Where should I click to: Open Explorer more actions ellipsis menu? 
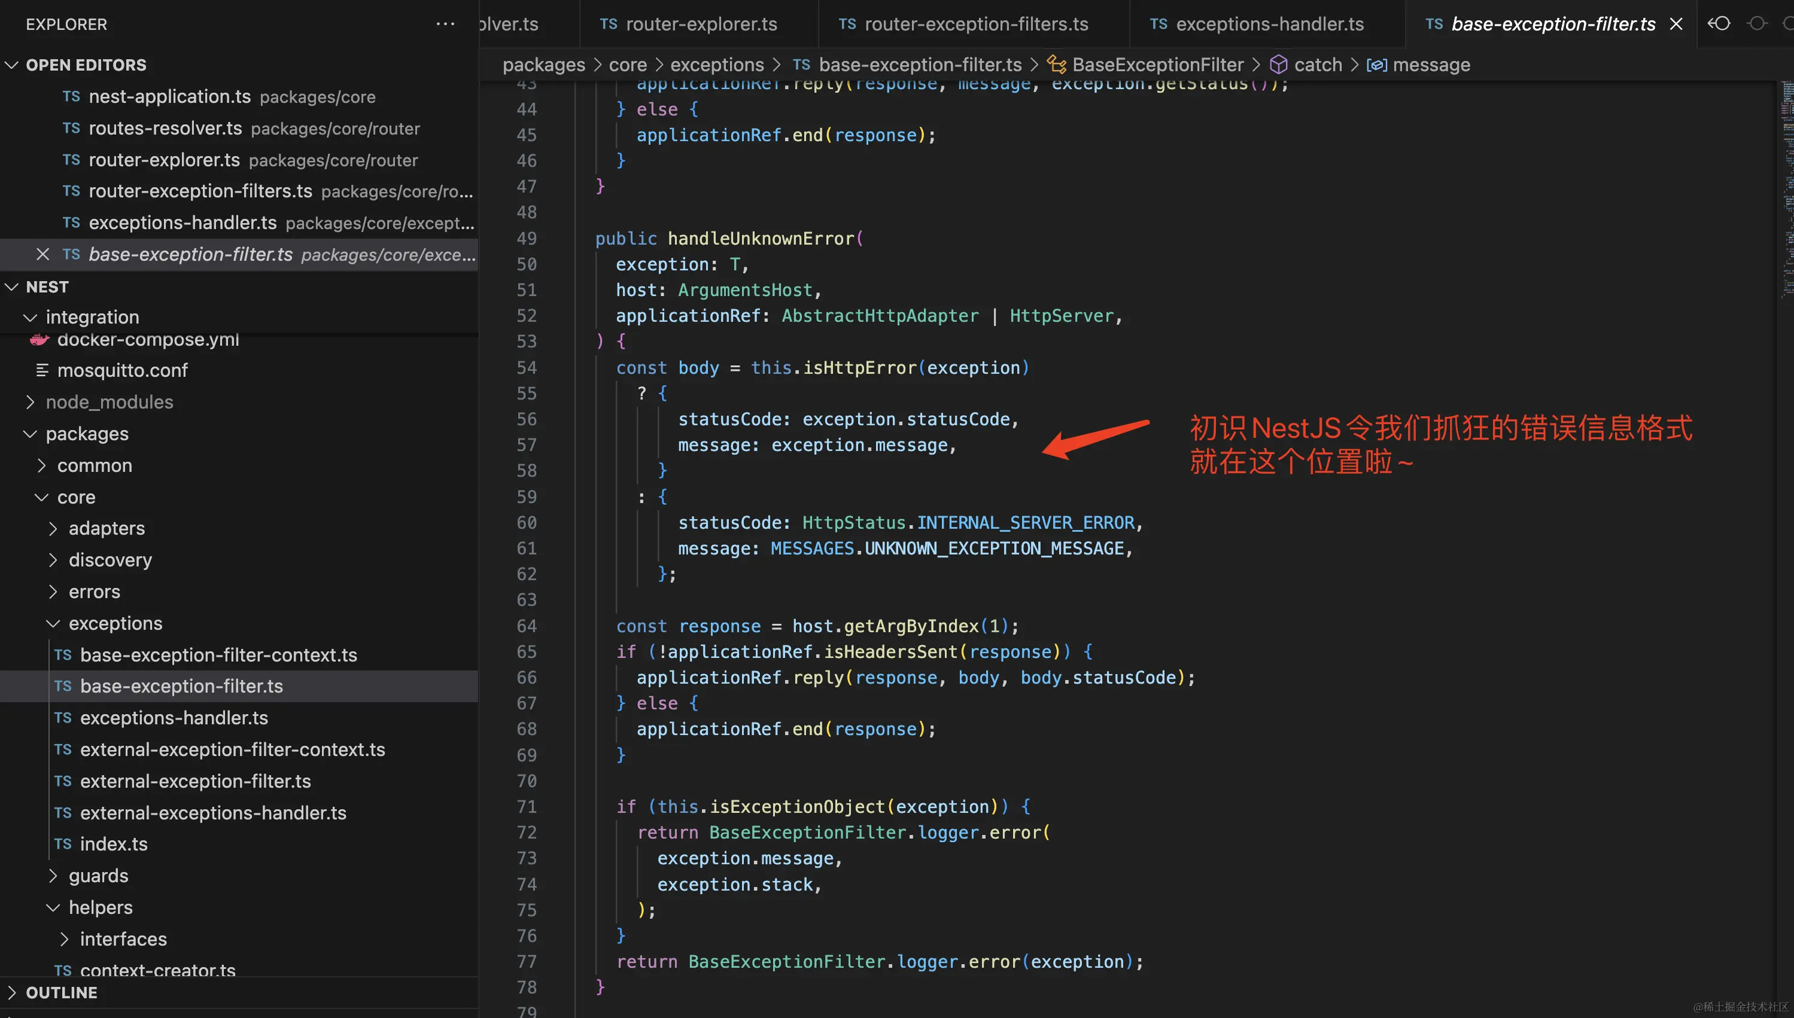point(445,24)
